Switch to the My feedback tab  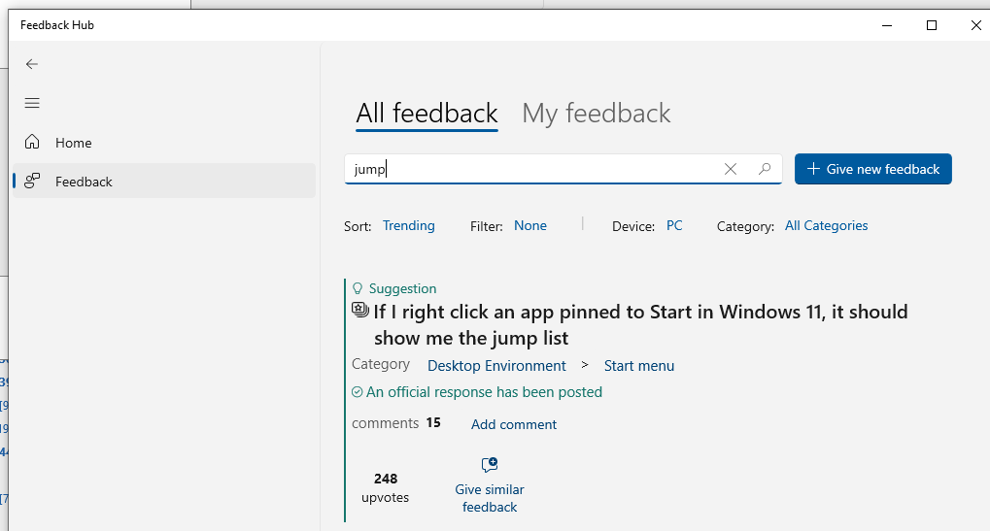pyautogui.click(x=596, y=114)
